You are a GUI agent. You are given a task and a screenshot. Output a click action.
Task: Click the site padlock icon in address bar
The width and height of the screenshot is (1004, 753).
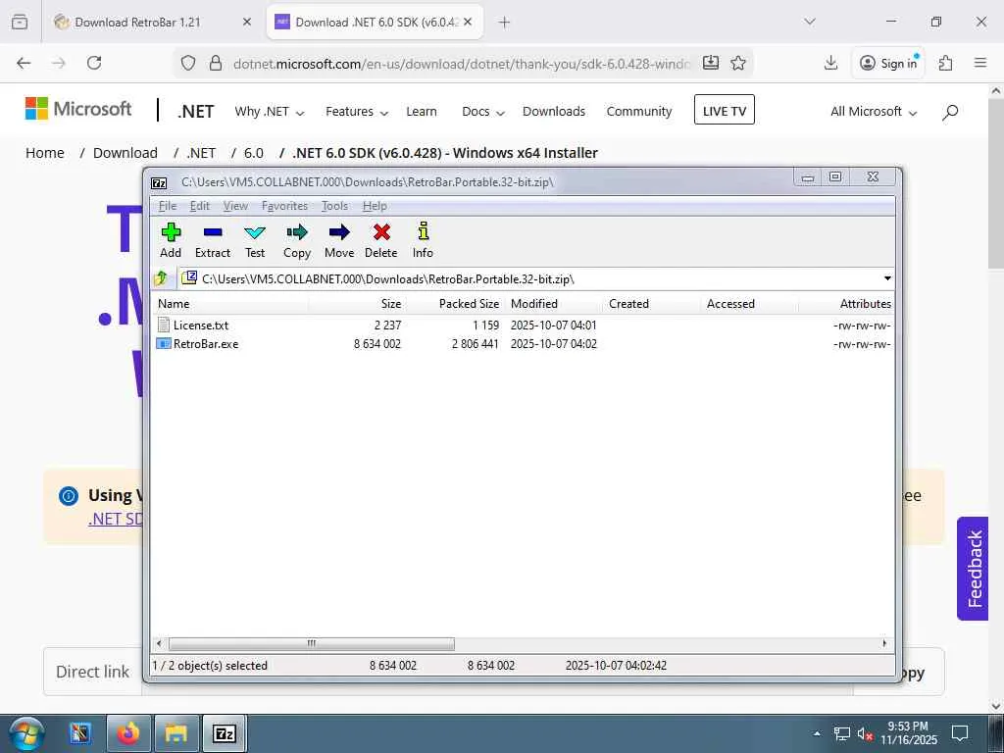pos(216,63)
